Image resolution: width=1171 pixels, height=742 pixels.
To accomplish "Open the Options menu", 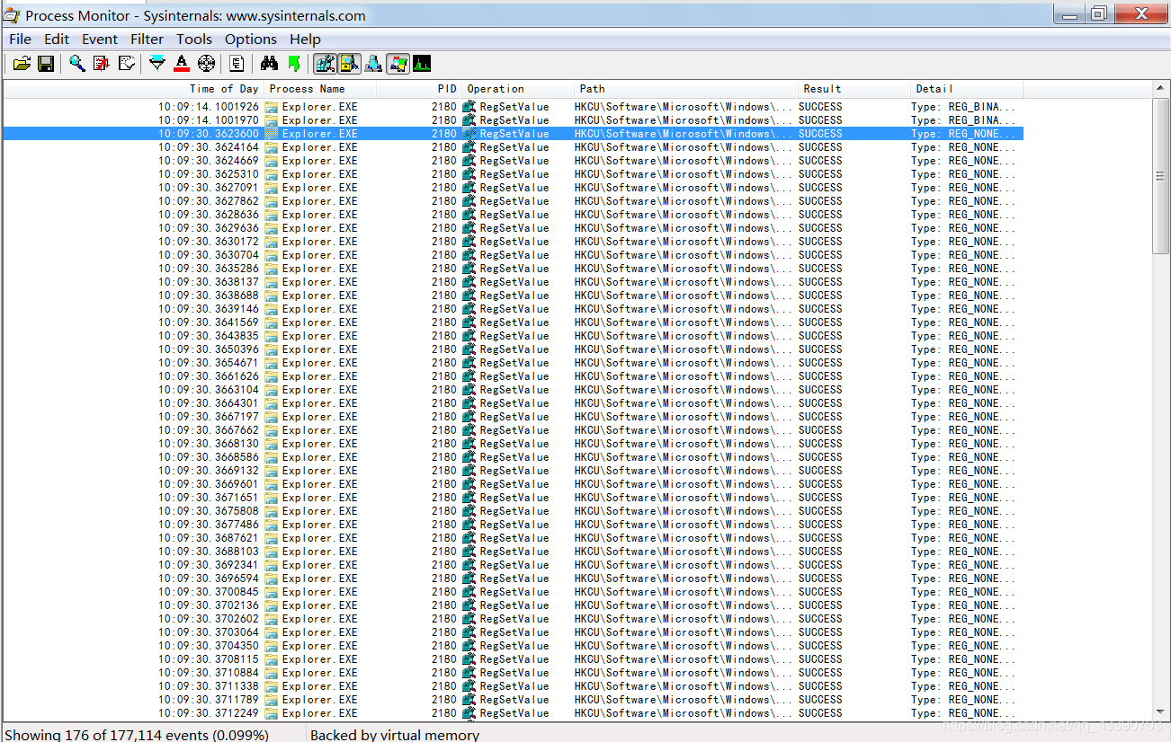I will pos(251,39).
